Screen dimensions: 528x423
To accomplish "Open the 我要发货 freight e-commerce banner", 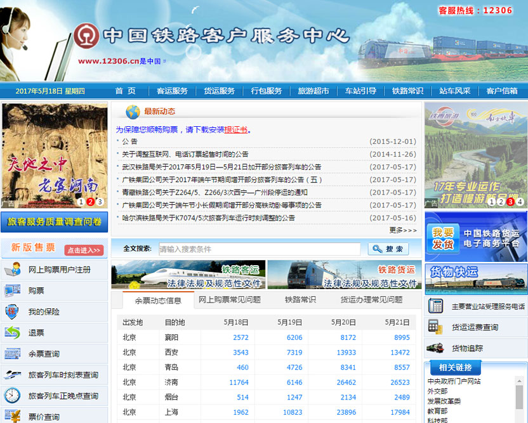I will 476,237.
